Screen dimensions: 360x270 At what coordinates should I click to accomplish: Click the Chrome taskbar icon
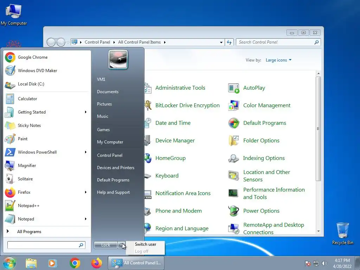coord(75,263)
